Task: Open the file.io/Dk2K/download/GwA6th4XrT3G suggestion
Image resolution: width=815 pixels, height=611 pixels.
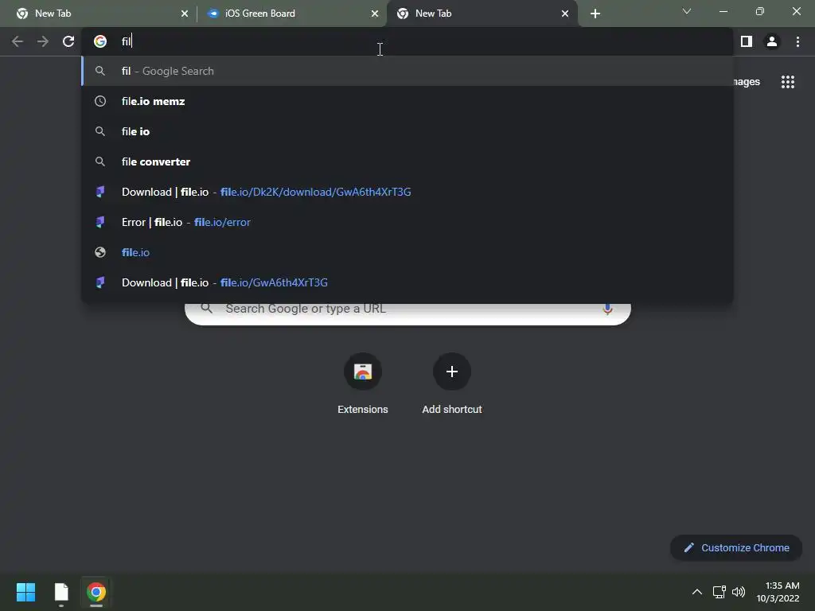Action: pyautogui.click(x=407, y=192)
